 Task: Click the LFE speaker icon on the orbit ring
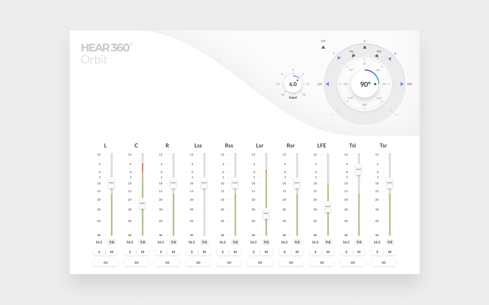point(323,47)
